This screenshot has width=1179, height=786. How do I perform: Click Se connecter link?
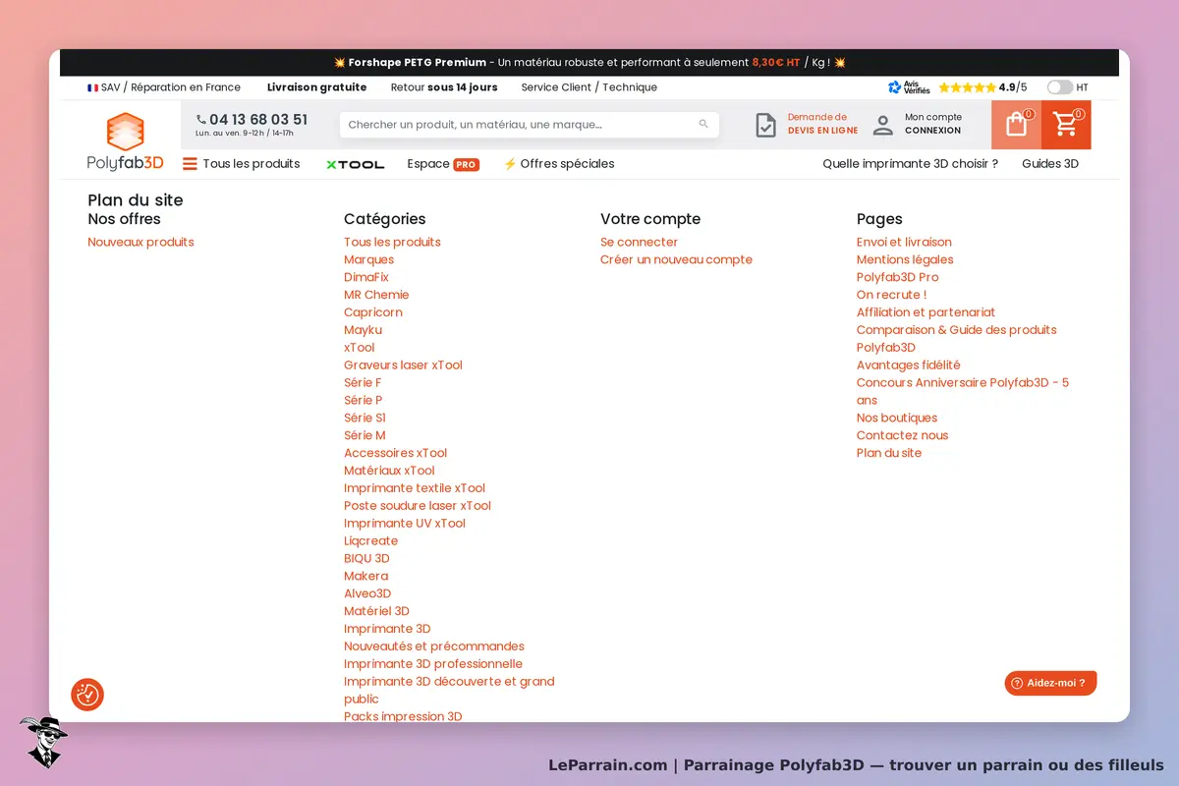coord(639,242)
